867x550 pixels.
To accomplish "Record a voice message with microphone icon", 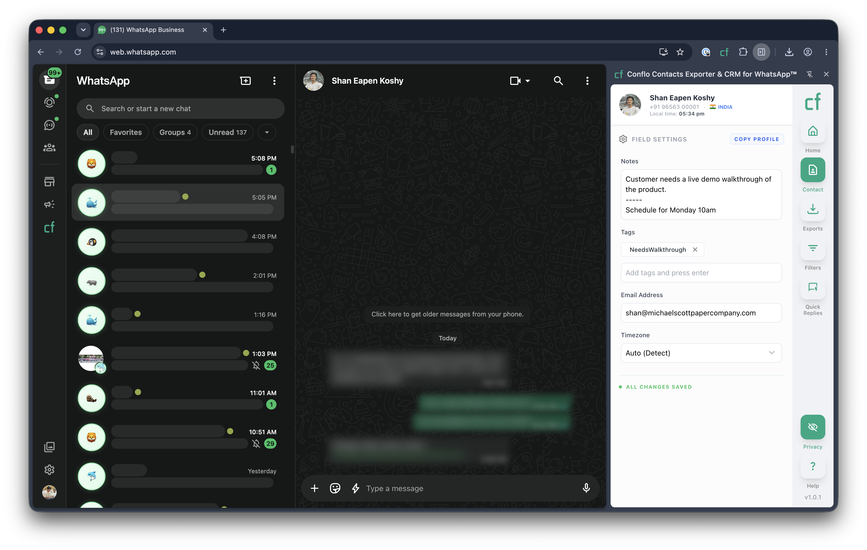I will click(x=586, y=488).
